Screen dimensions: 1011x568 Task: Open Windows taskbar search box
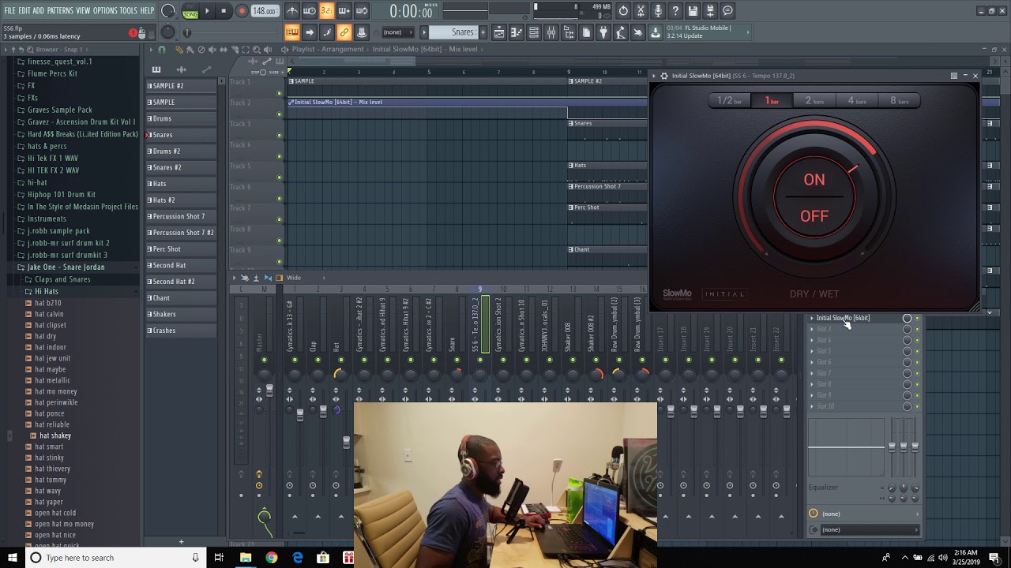point(115,558)
